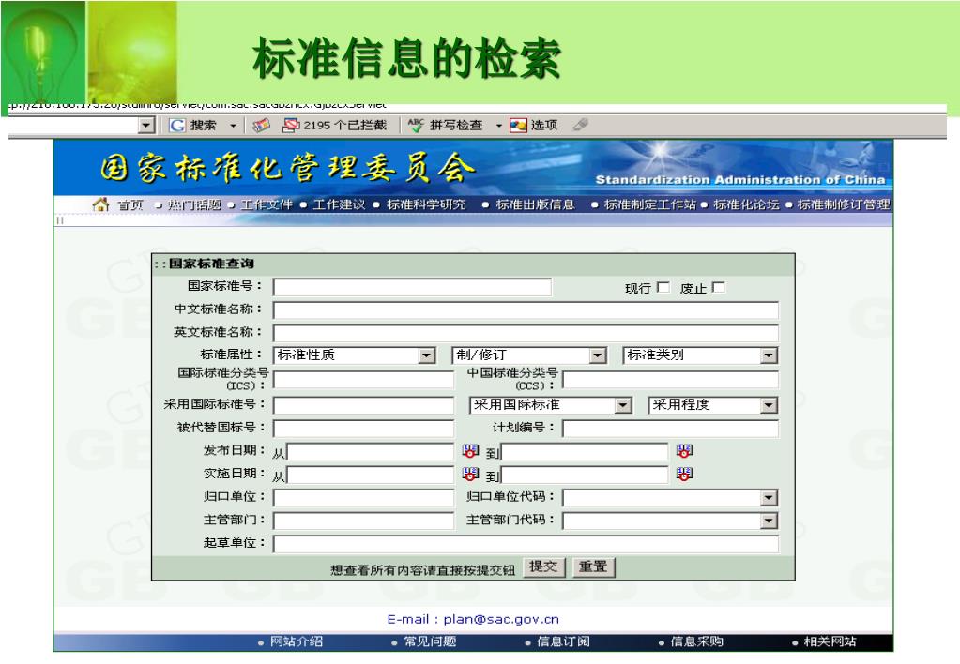Click the 国际标准分类号 (ICS) input field
Screen dimensions: 960x664
364,380
